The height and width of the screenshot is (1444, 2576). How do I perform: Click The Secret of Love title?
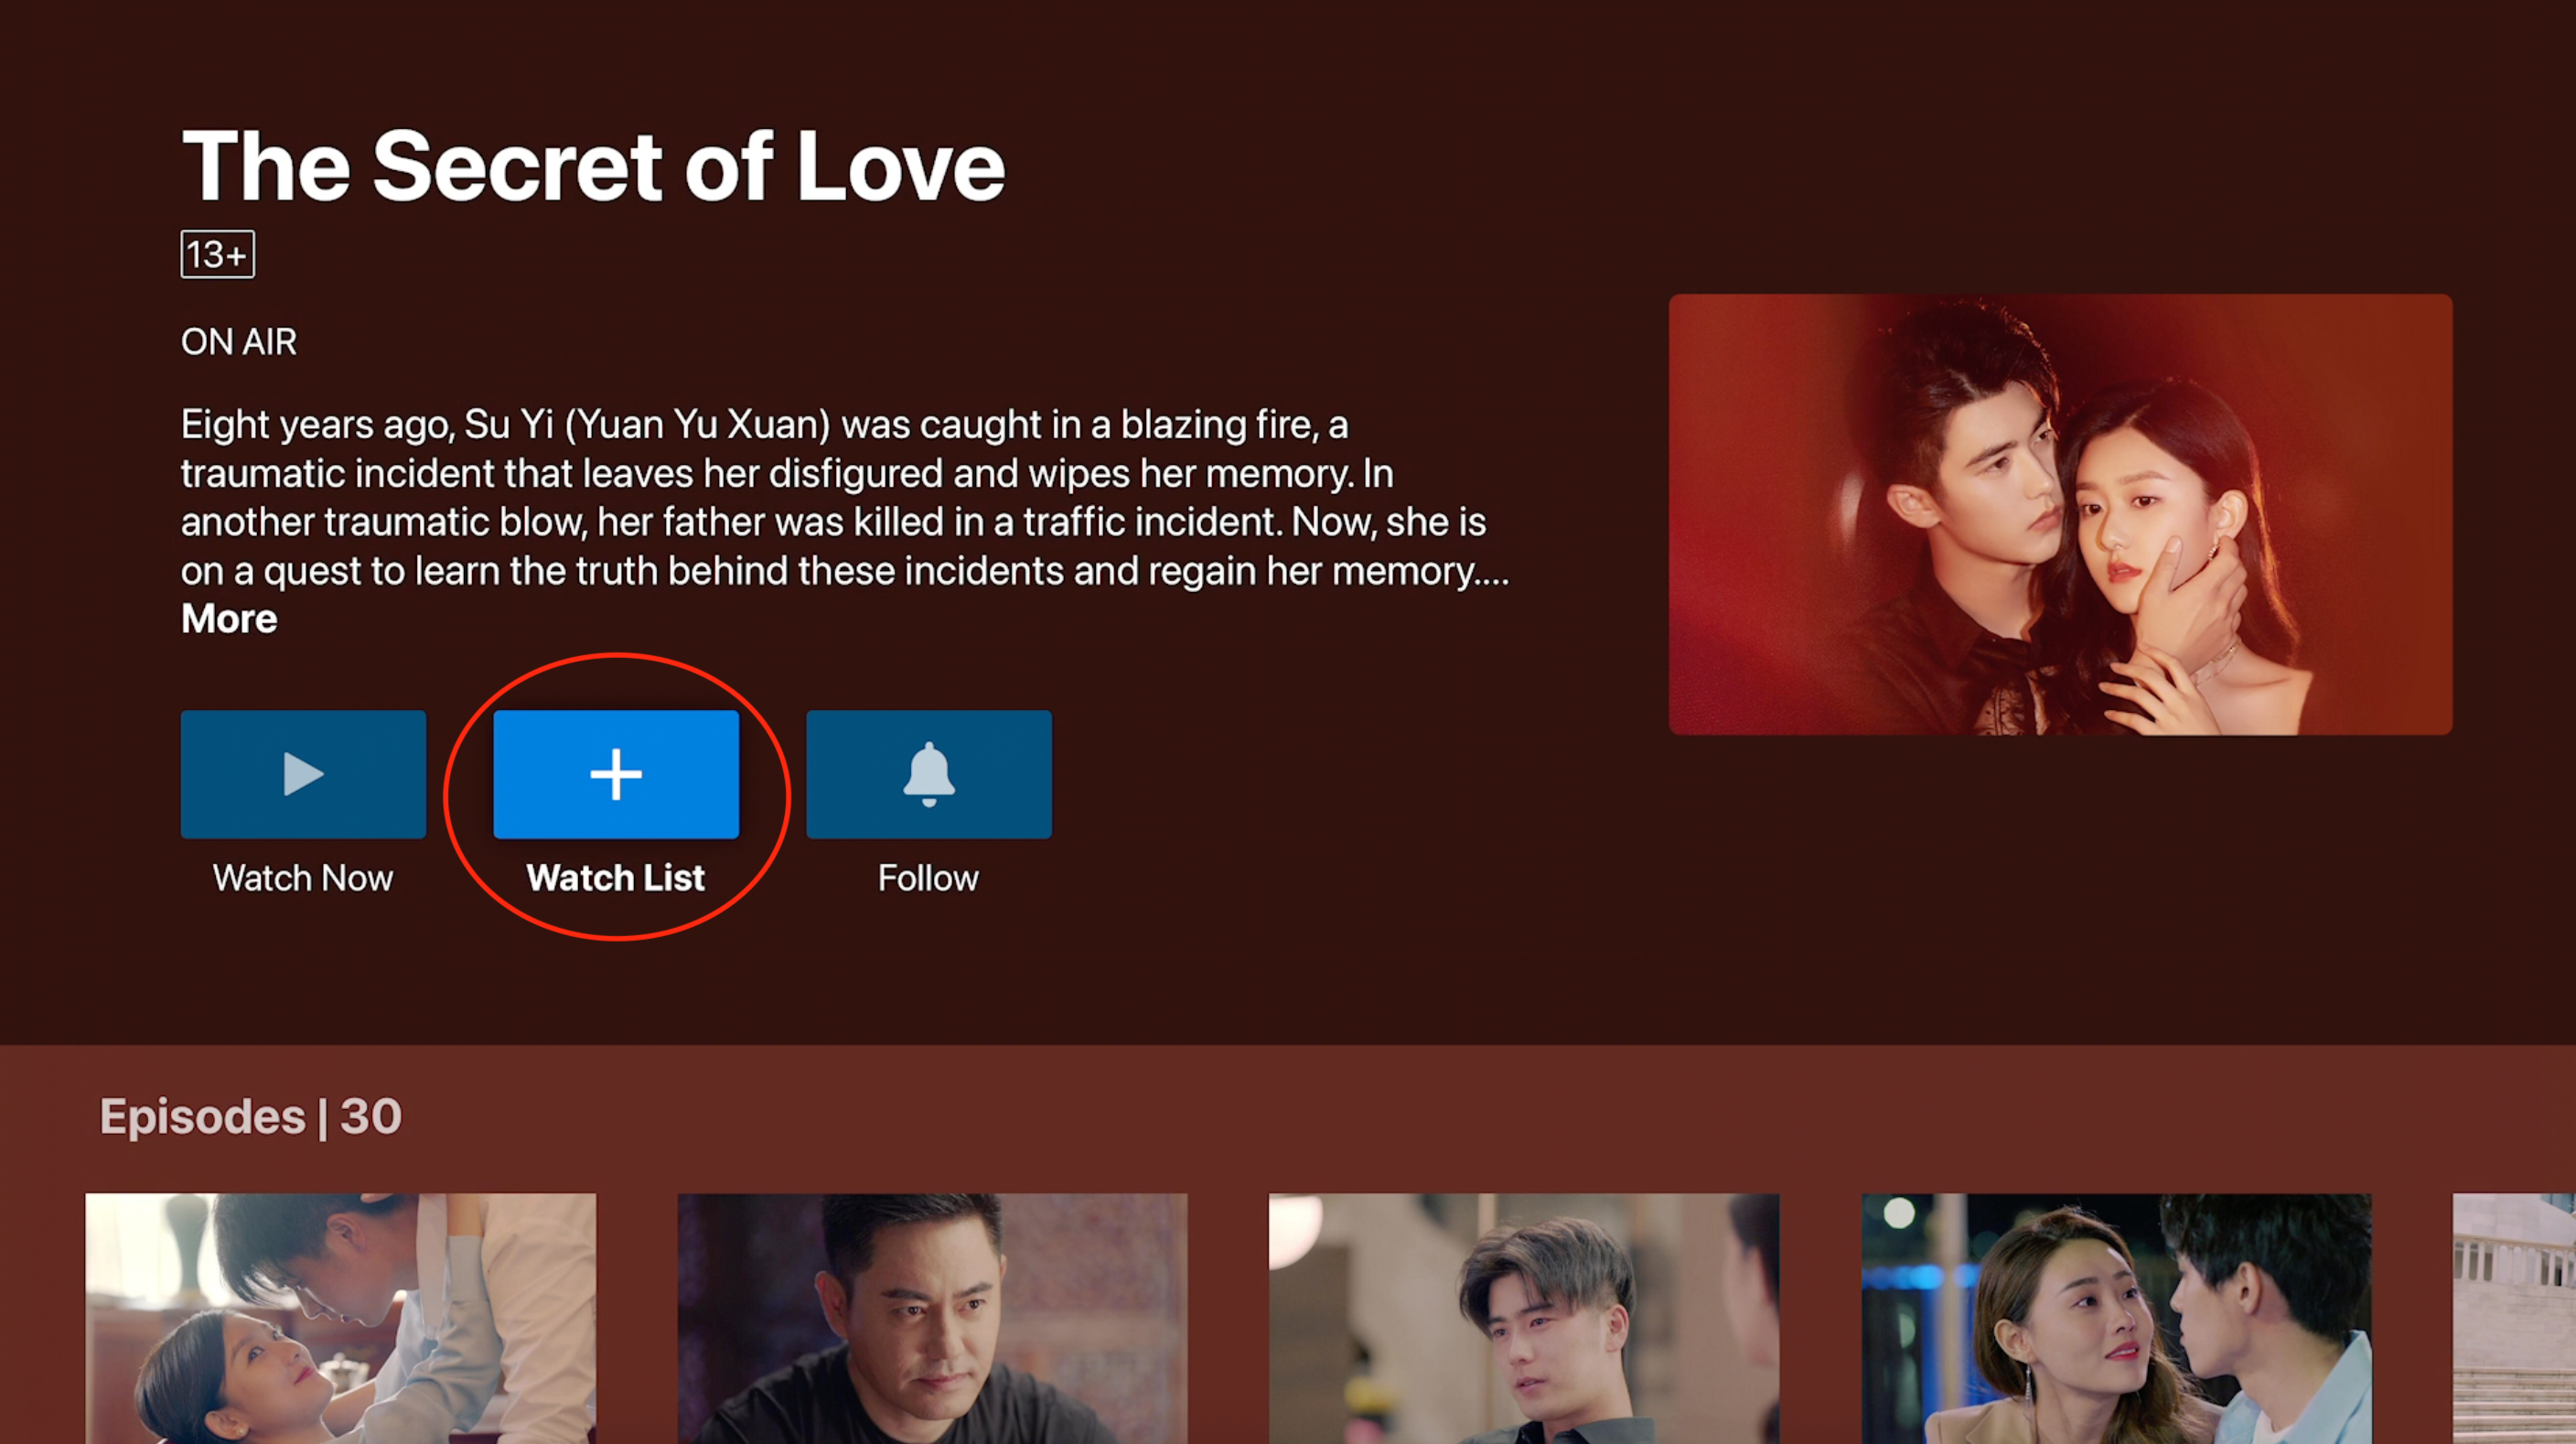tap(593, 167)
